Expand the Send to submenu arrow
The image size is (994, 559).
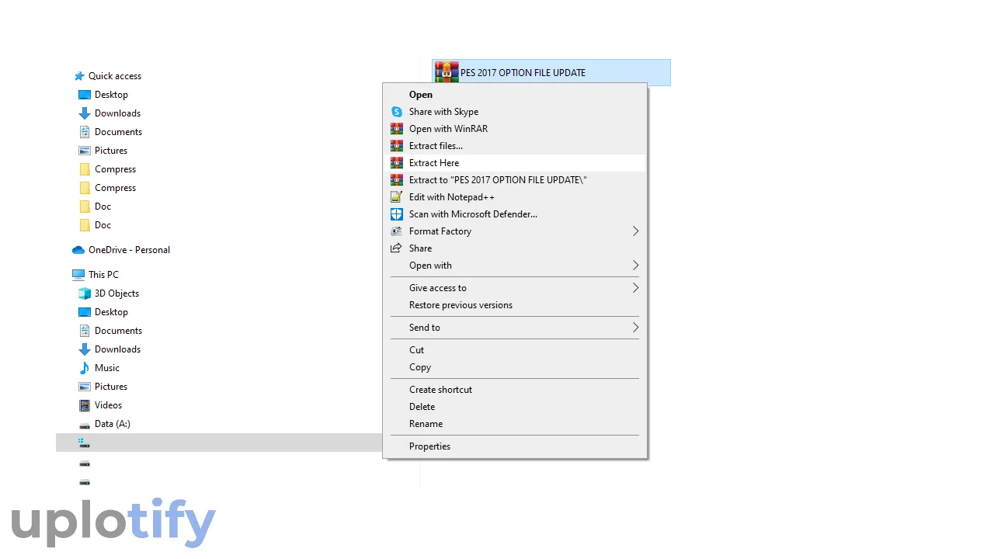pyautogui.click(x=635, y=328)
